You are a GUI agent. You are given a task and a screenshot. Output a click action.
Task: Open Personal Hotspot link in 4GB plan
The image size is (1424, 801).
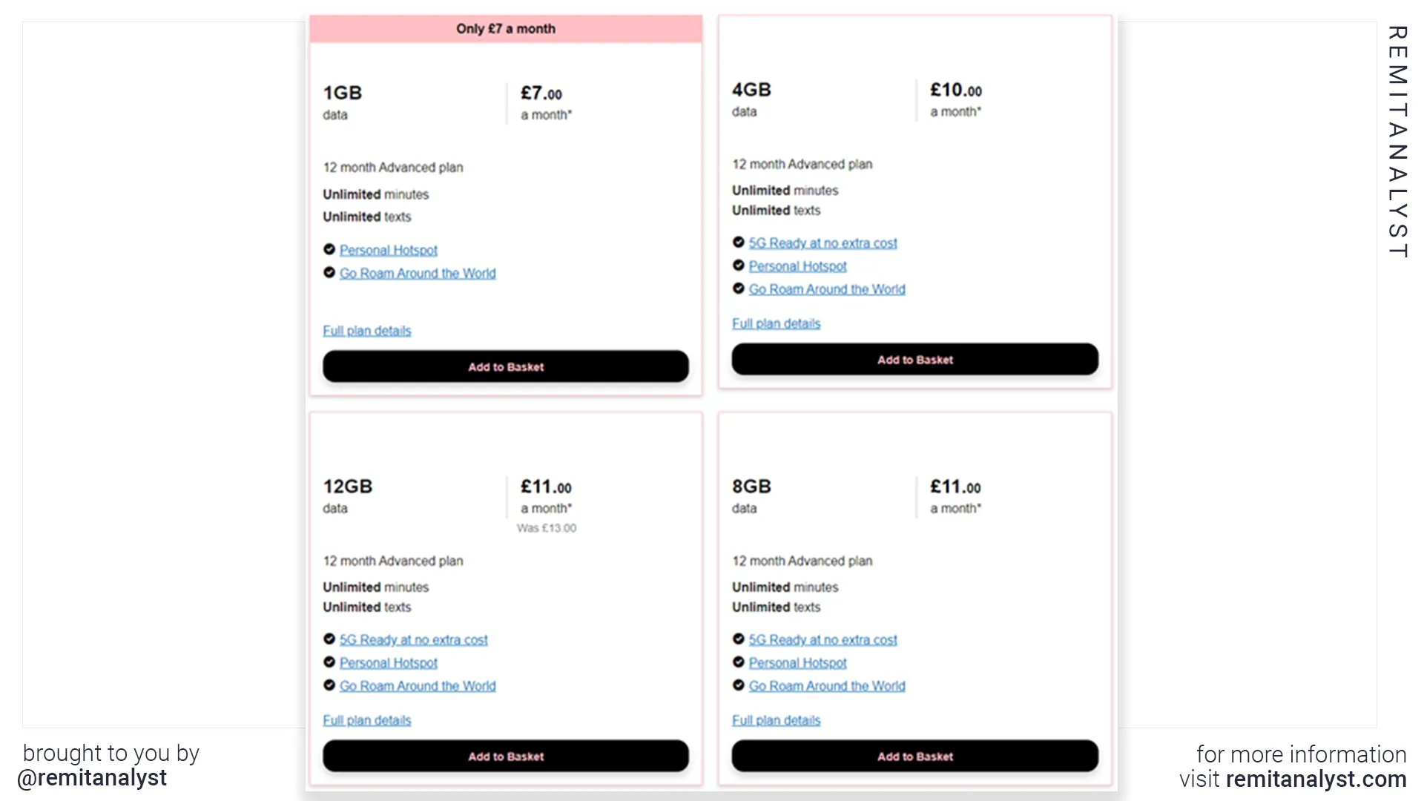coord(798,266)
